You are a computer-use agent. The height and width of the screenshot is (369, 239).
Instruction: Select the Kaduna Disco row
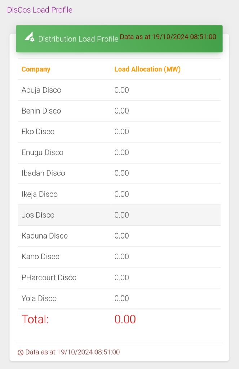coord(119,236)
